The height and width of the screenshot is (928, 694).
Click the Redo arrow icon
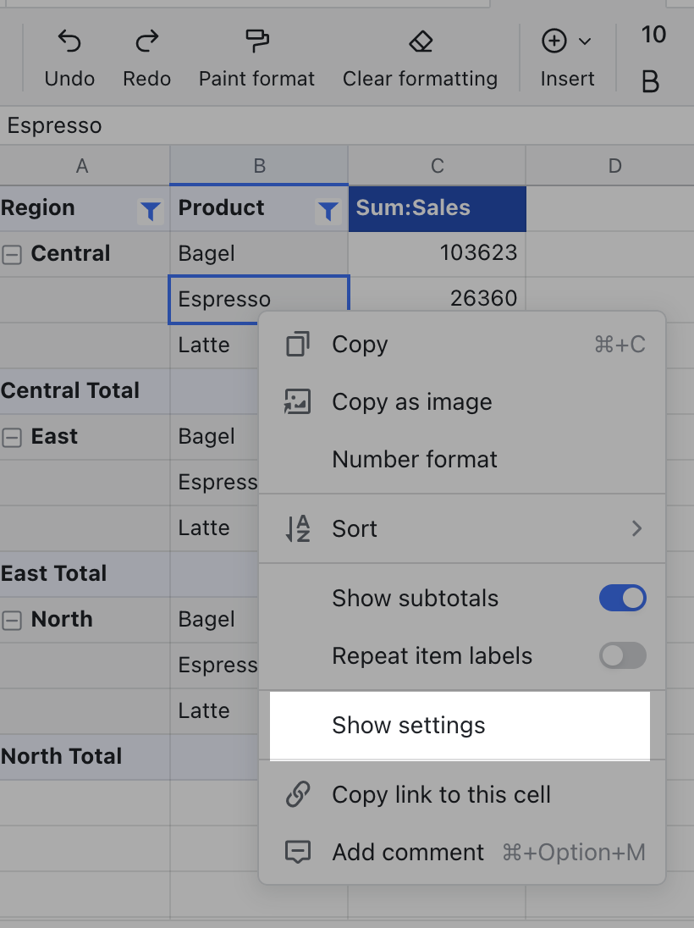147,41
